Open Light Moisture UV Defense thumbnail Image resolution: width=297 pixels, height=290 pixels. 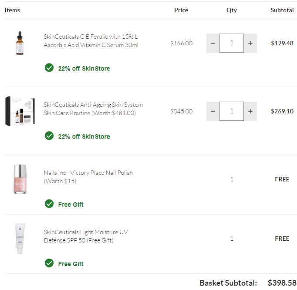[x=20, y=239]
